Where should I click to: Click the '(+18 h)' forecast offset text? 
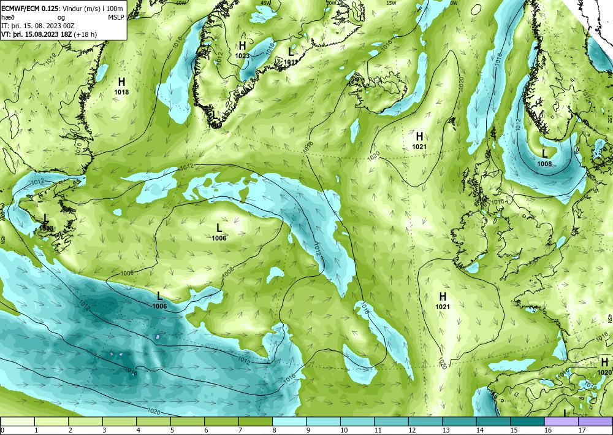tap(86, 34)
